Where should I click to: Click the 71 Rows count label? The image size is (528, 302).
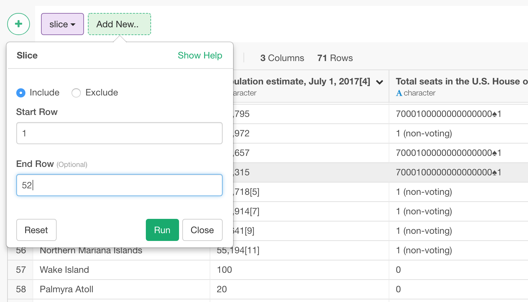coord(335,58)
